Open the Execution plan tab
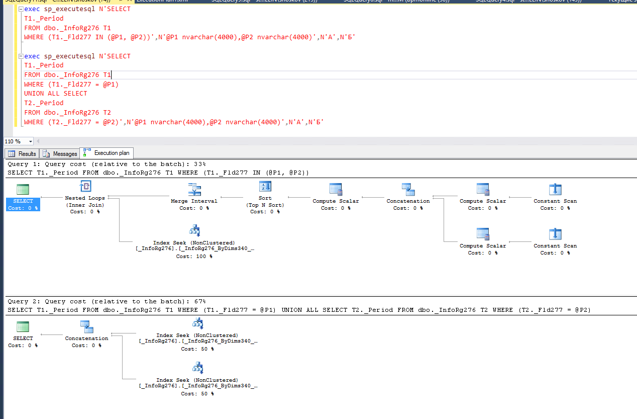637x419 pixels. coord(107,153)
